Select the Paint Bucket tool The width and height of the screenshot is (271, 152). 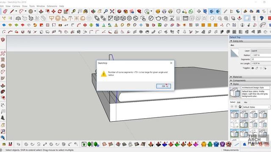(86, 11)
